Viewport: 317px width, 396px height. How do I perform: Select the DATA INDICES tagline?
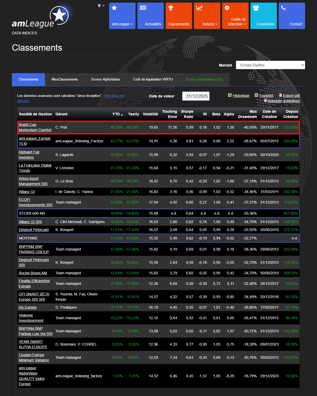pyautogui.click(x=24, y=33)
